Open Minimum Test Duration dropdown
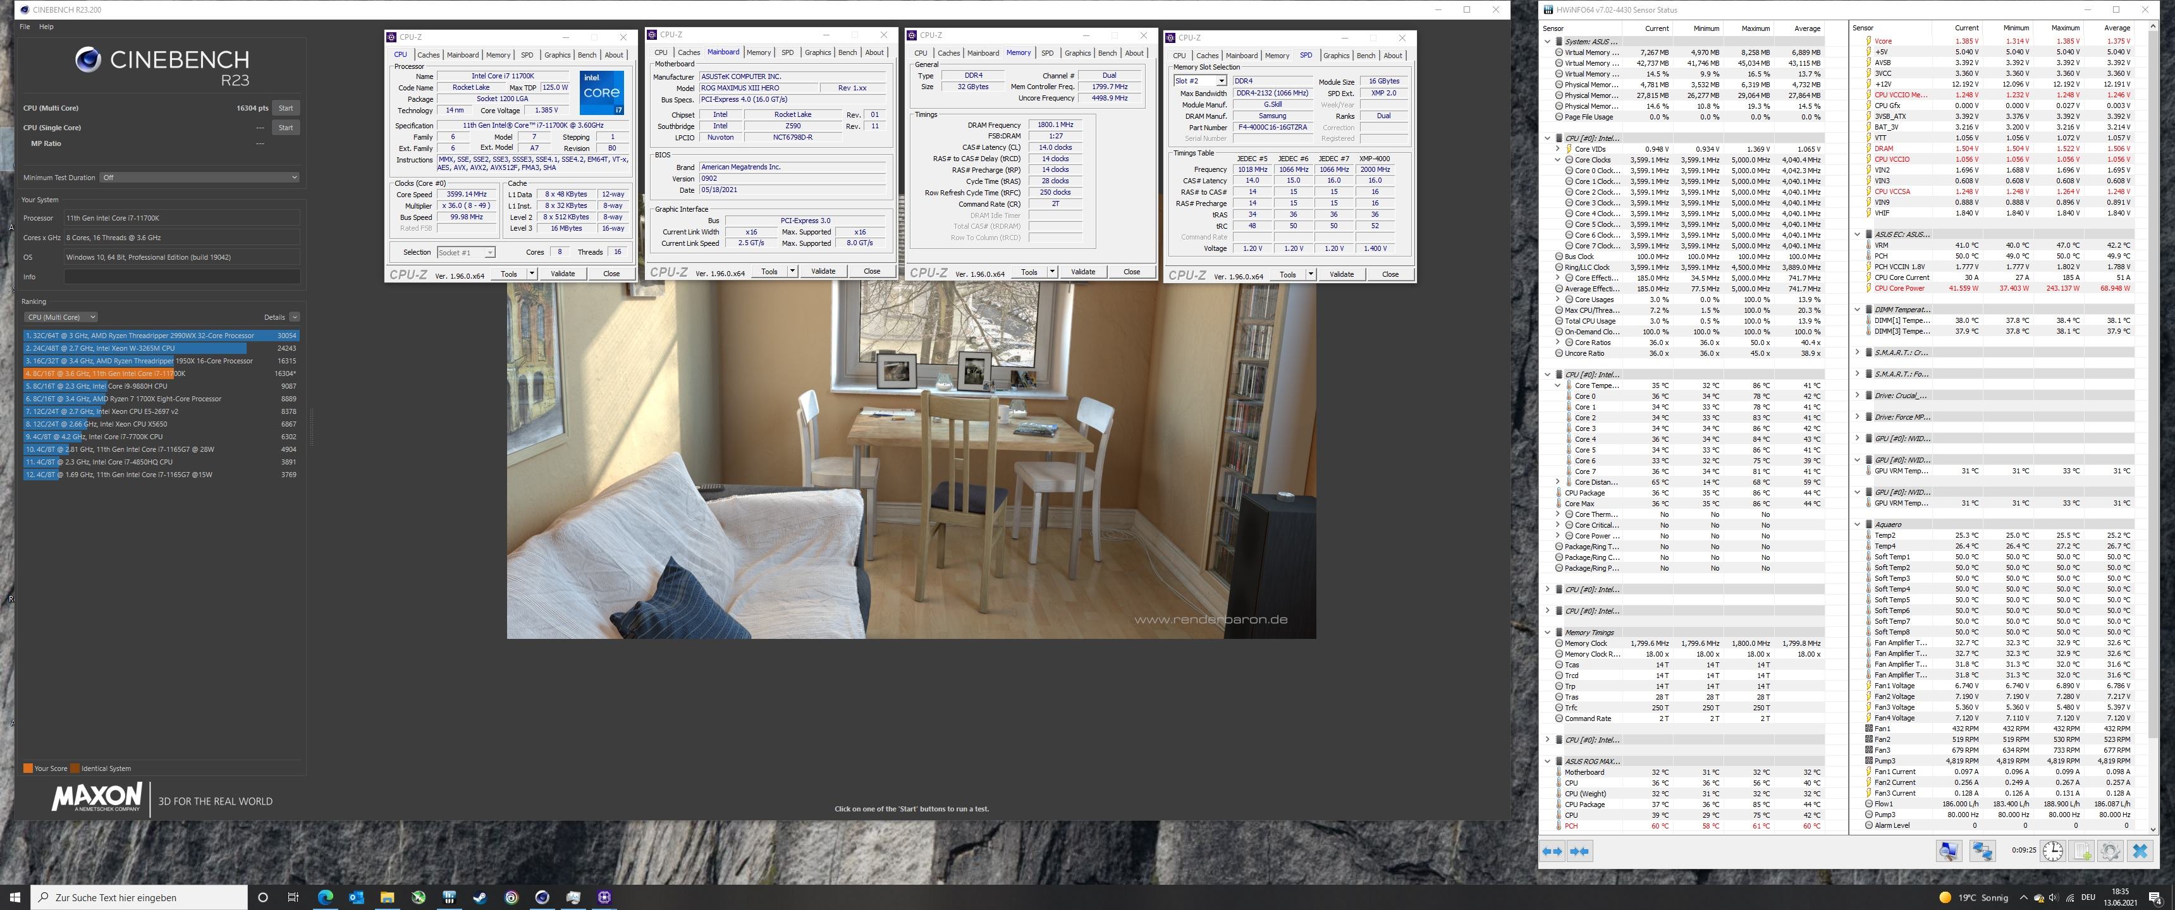 (x=199, y=178)
